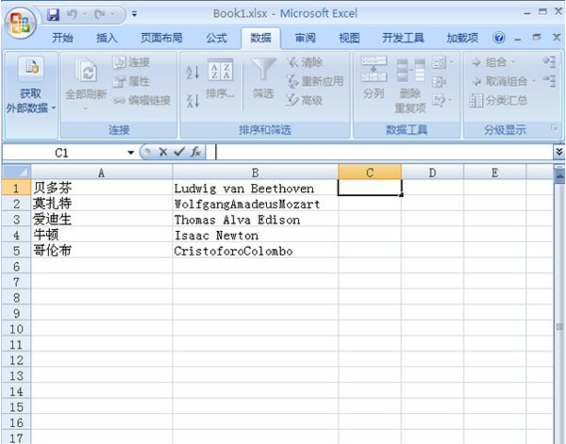566x444 pixels.
Task: Click the Office button logo
Action: (x=20, y=24)
